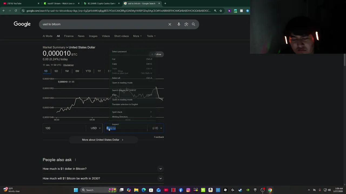Search by image with Lens
Viewport: 346px width, 194px height.
point(186,24)
